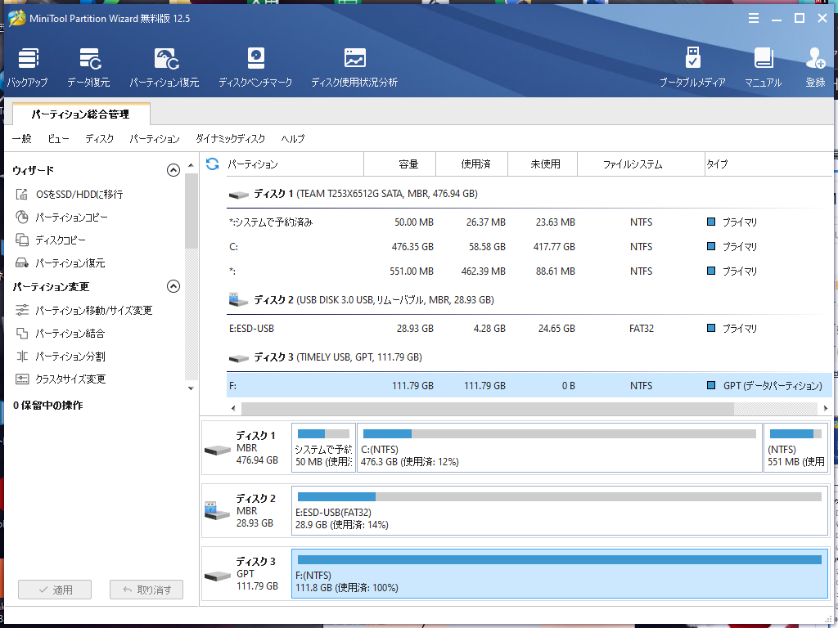Open the ディスク menu
The image size is (838, 628).
pos(99,139)
